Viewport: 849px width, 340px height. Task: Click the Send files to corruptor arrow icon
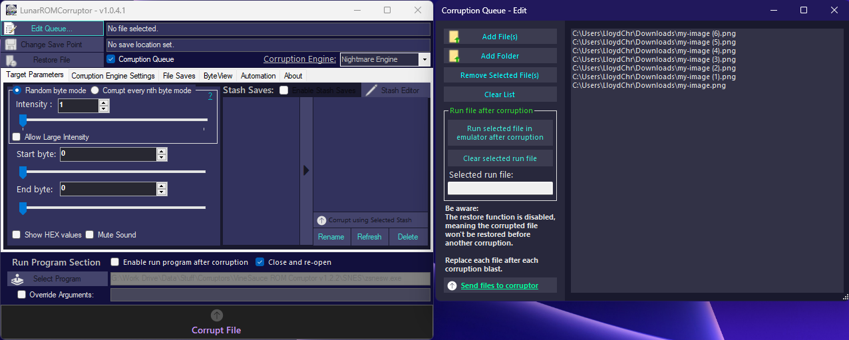(452, 285)
